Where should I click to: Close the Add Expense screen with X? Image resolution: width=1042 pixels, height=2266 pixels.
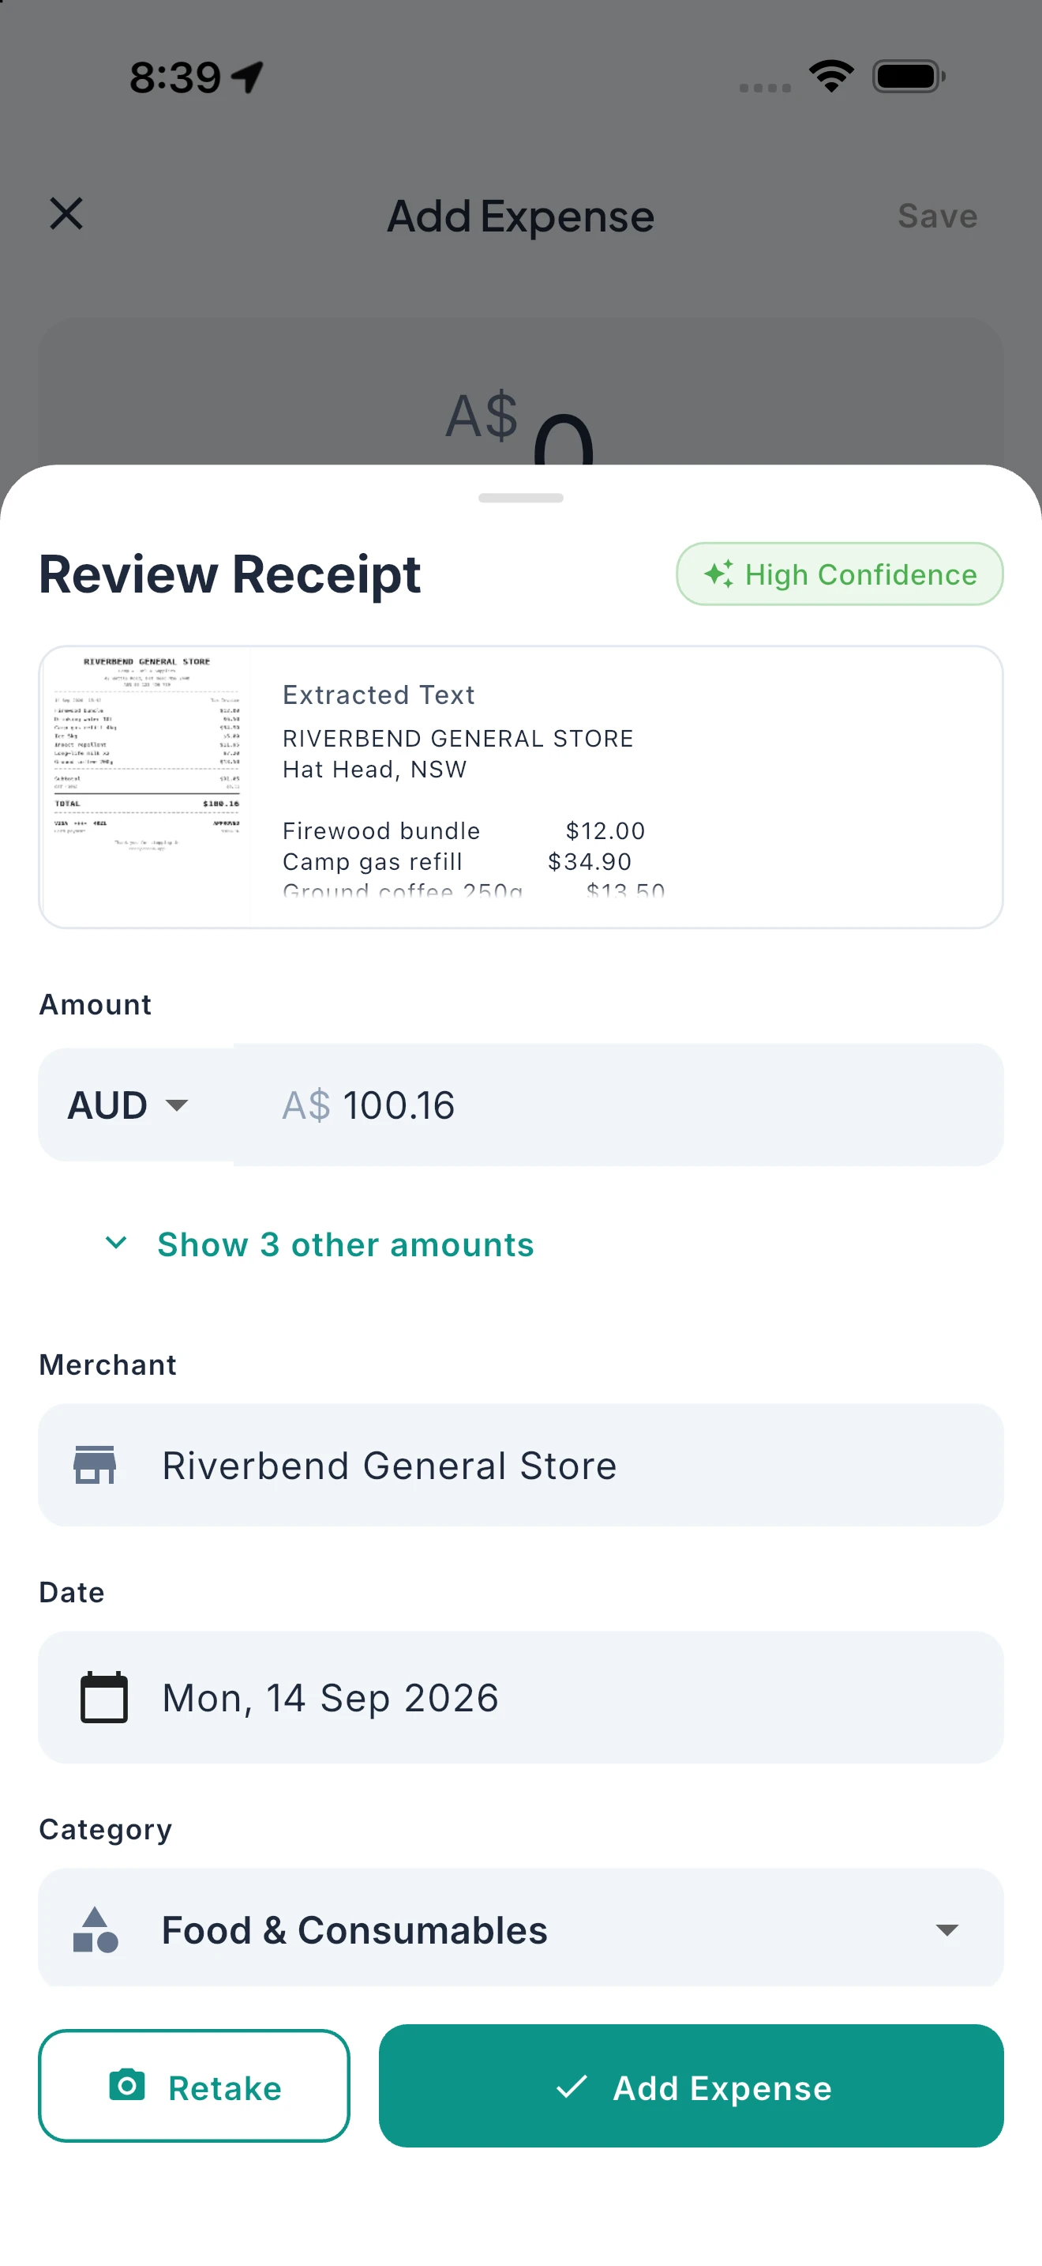tap(67, 214)
